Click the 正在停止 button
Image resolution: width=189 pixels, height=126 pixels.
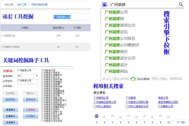[10, 93]
